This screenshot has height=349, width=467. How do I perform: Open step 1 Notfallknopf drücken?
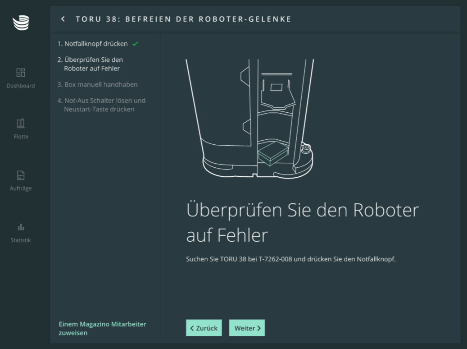[x=92, y=44]
